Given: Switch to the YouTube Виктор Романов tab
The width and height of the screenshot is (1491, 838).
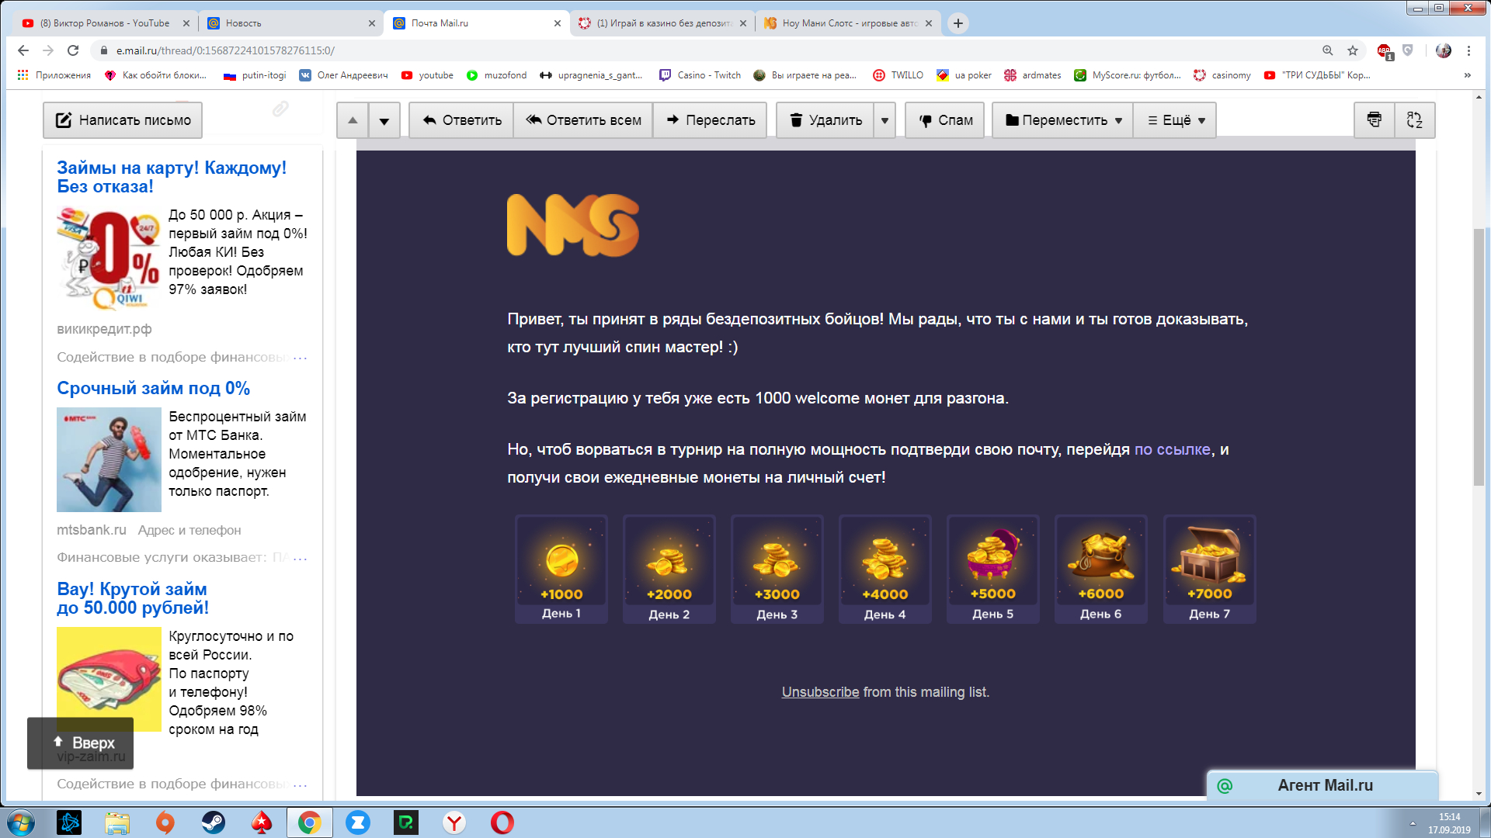Looking at the screenshot, I should click(x=105, y=23).
